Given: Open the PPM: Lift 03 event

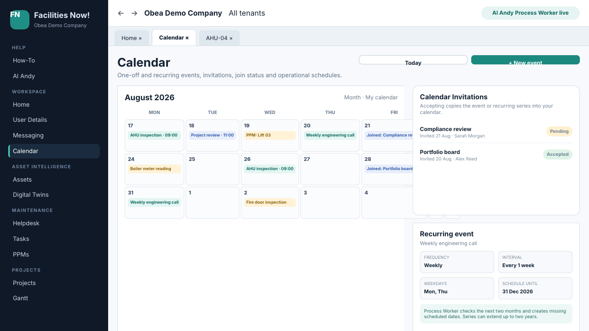Looking at the screenshot, I should 270,135.
